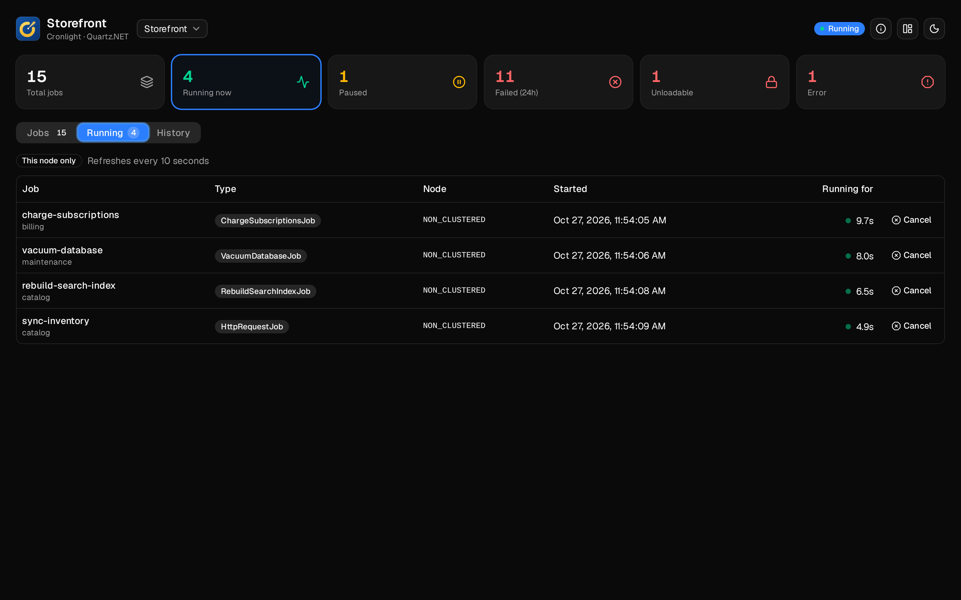Cancel the sync-inventory job

(x=911, y=326)
